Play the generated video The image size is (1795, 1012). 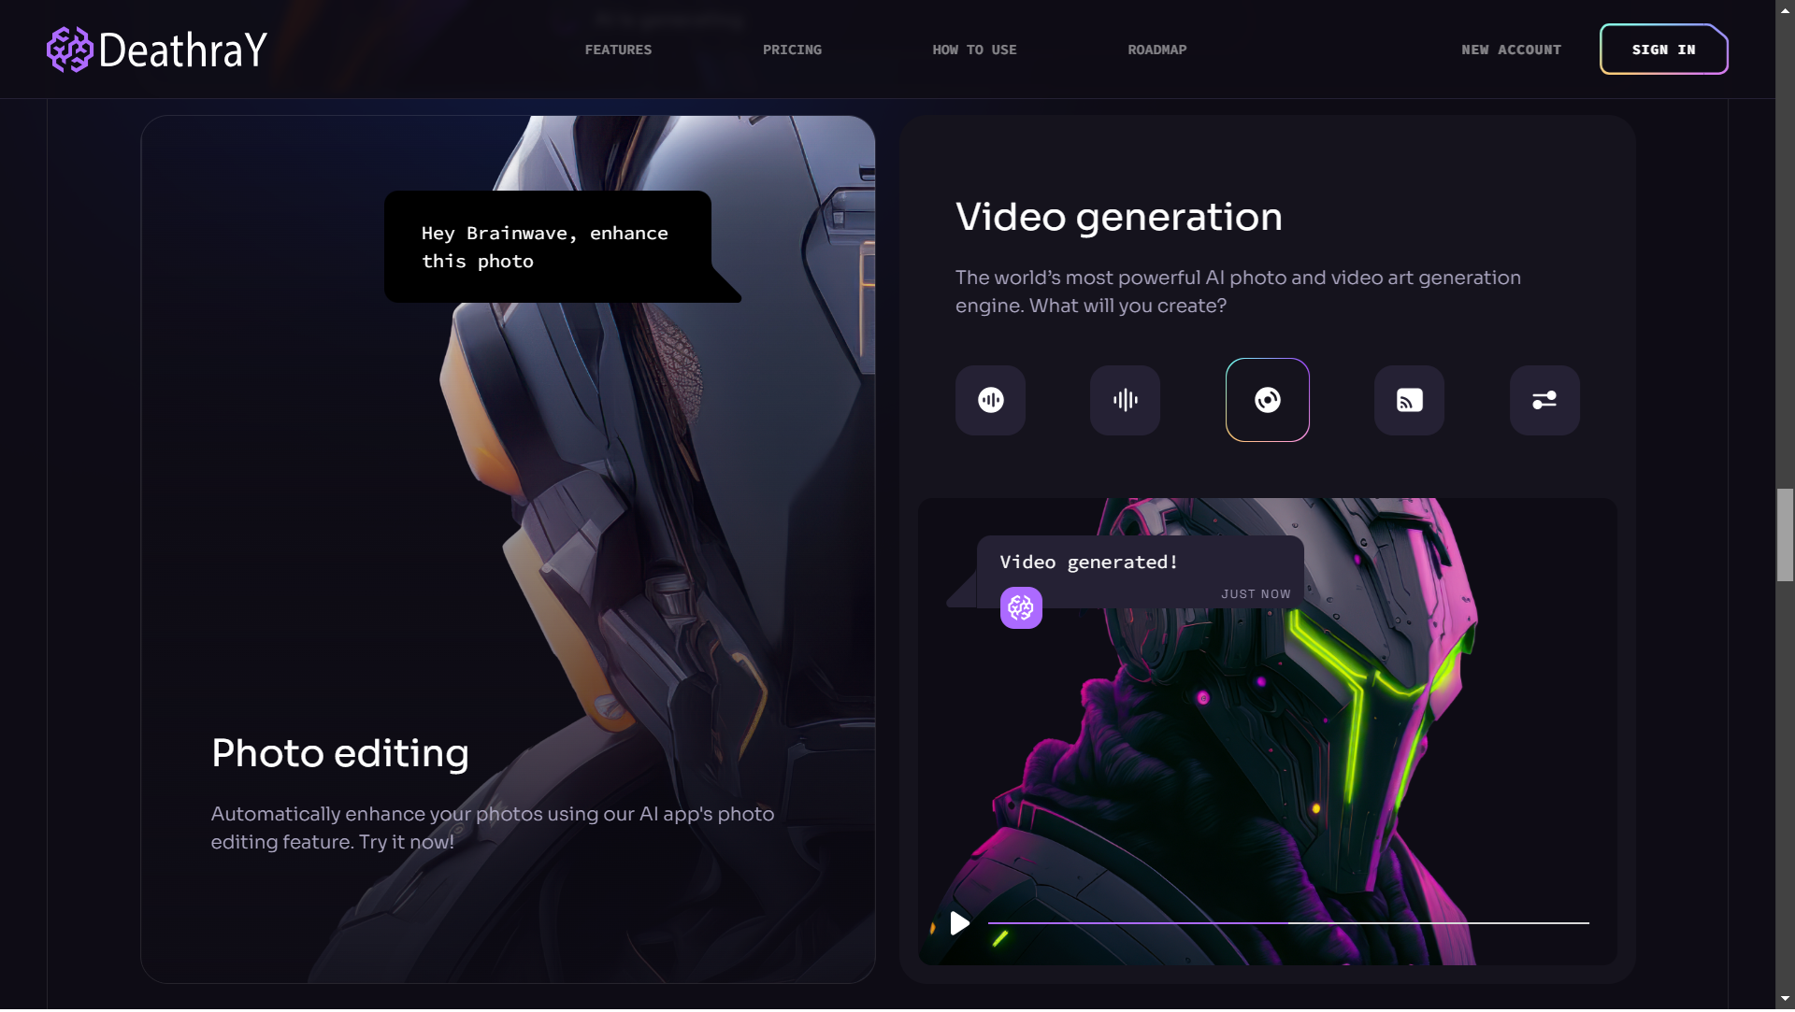(x=959, y=923)
